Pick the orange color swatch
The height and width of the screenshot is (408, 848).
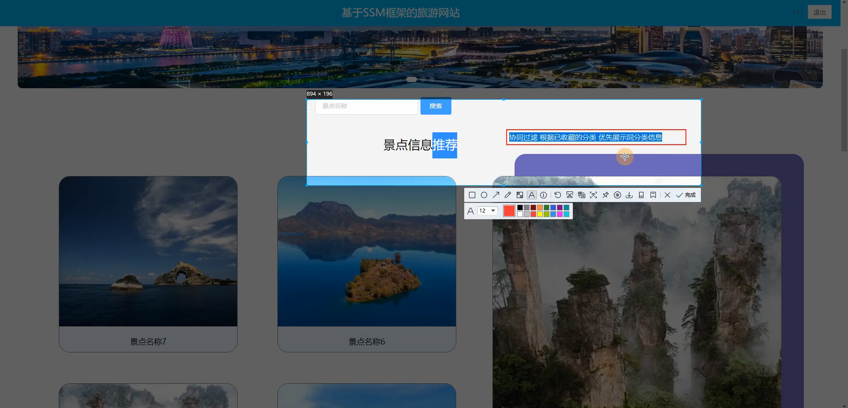click(540, 207)
